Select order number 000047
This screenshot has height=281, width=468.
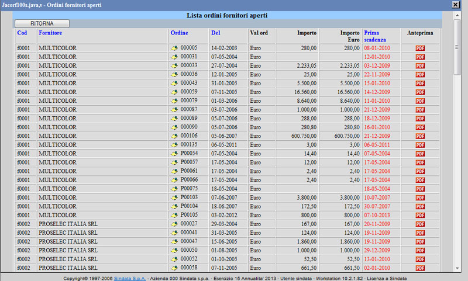coord(189,241)
